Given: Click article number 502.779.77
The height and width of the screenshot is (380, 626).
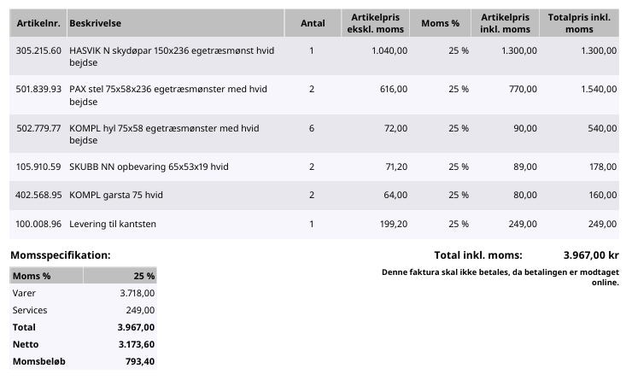Looking at the screenshot, I should tap(38, 128).
